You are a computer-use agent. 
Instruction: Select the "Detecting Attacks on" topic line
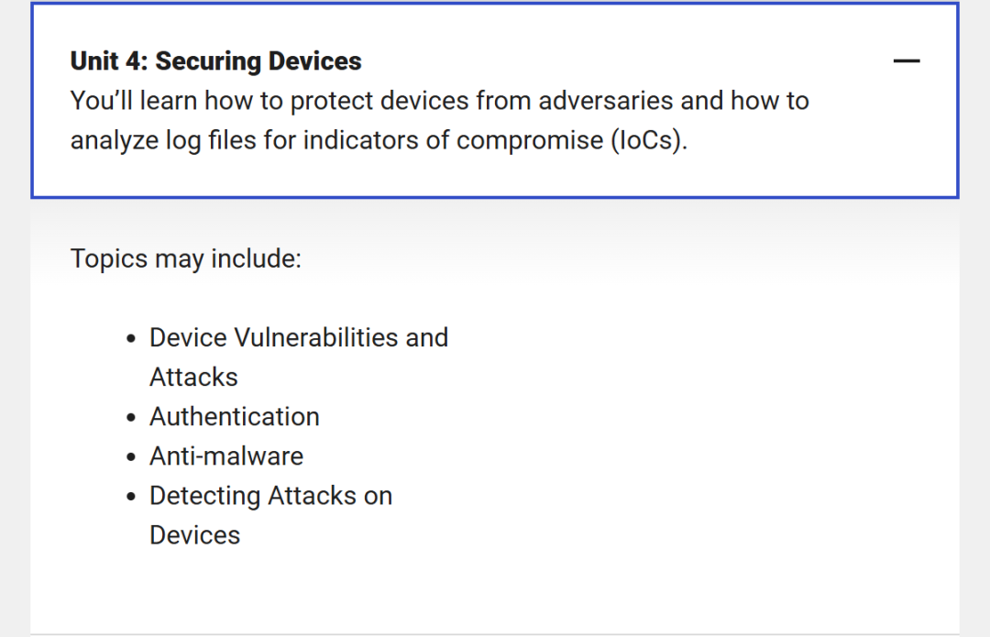coord(270,496)
